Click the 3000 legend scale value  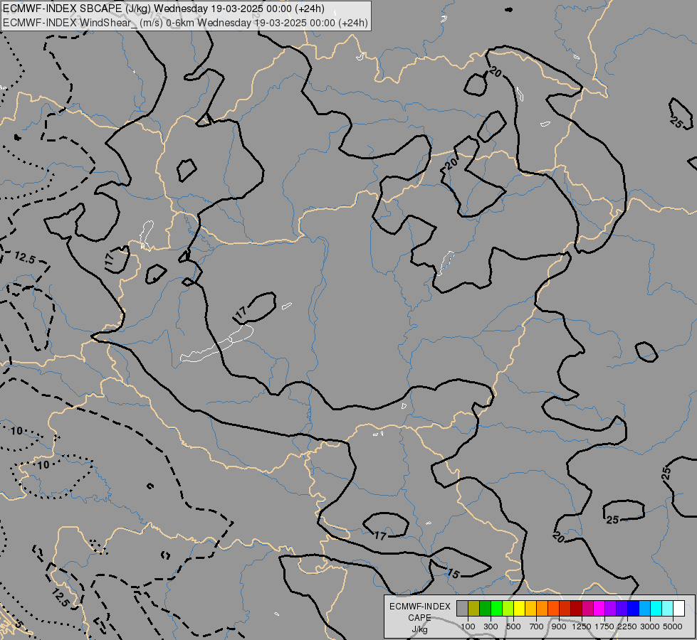click(650, 626)
